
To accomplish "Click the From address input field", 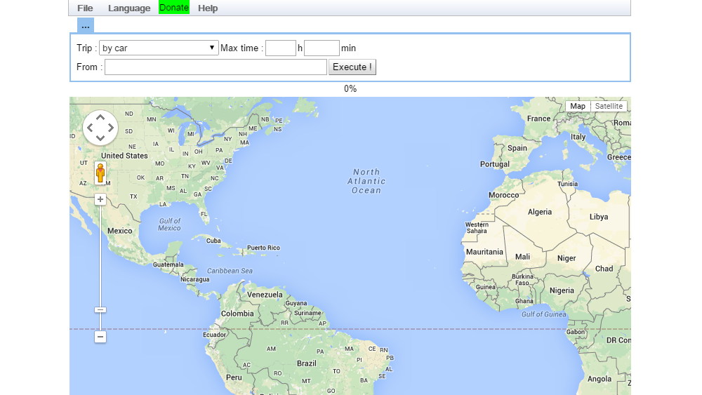I will [x=216, y=67].
